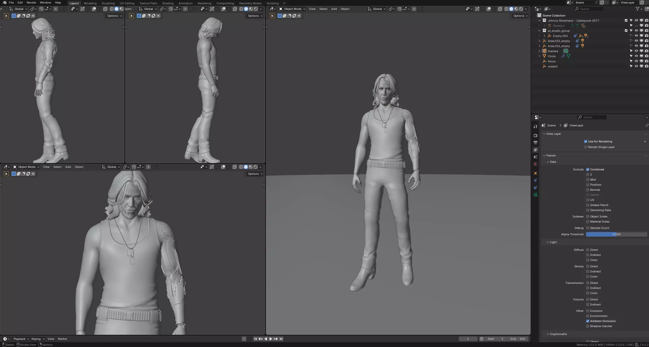Viewport: 649px width, 347px height.
Task: Toggle overlays in the right viewport
Action: (x=489, y=9)
